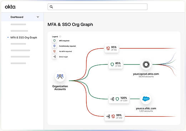Toggle the Legend checkbox
This screenshot has height=131, width=186.
[x=60, y=36]
